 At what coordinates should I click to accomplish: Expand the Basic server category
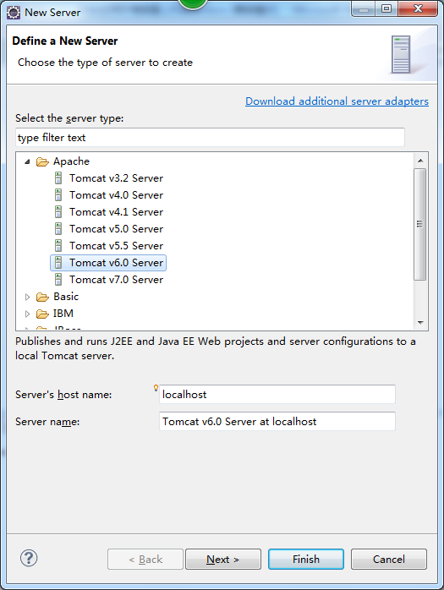point(27,297)
